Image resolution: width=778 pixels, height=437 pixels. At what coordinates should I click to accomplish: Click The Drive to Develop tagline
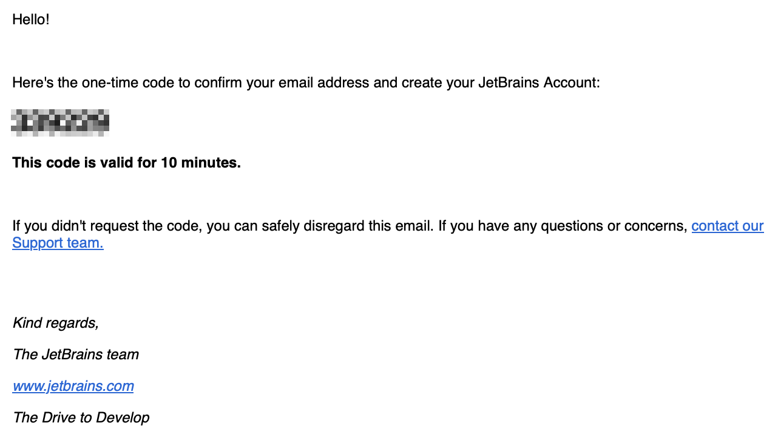tap(81, 418)
